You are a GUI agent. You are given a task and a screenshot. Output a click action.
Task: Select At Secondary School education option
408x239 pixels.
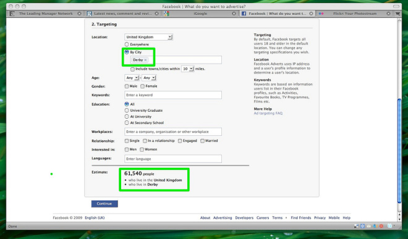127,122
